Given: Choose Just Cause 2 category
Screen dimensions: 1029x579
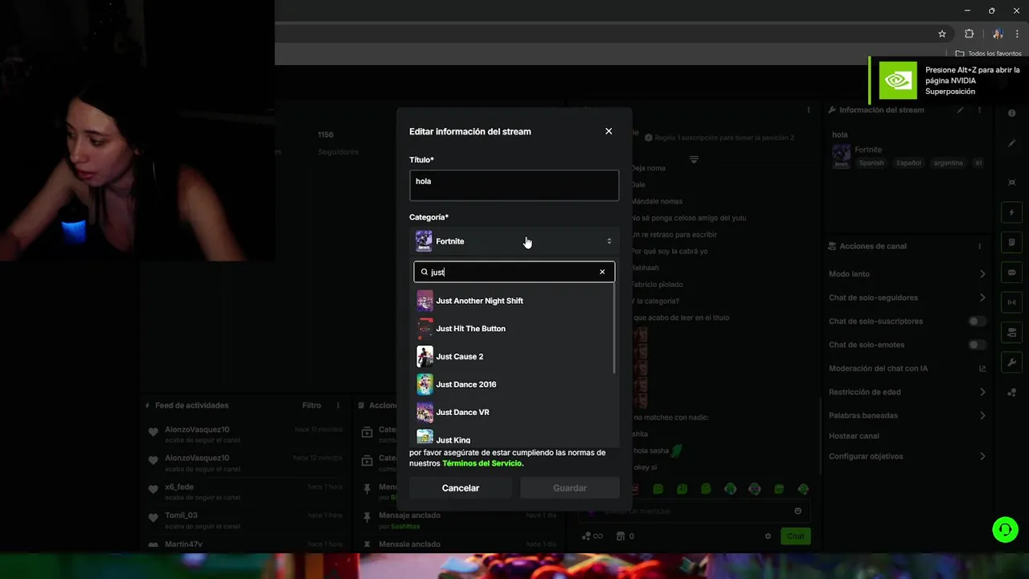Looking at the screenshot, I should pyautogui.click(x=514, y=356).
